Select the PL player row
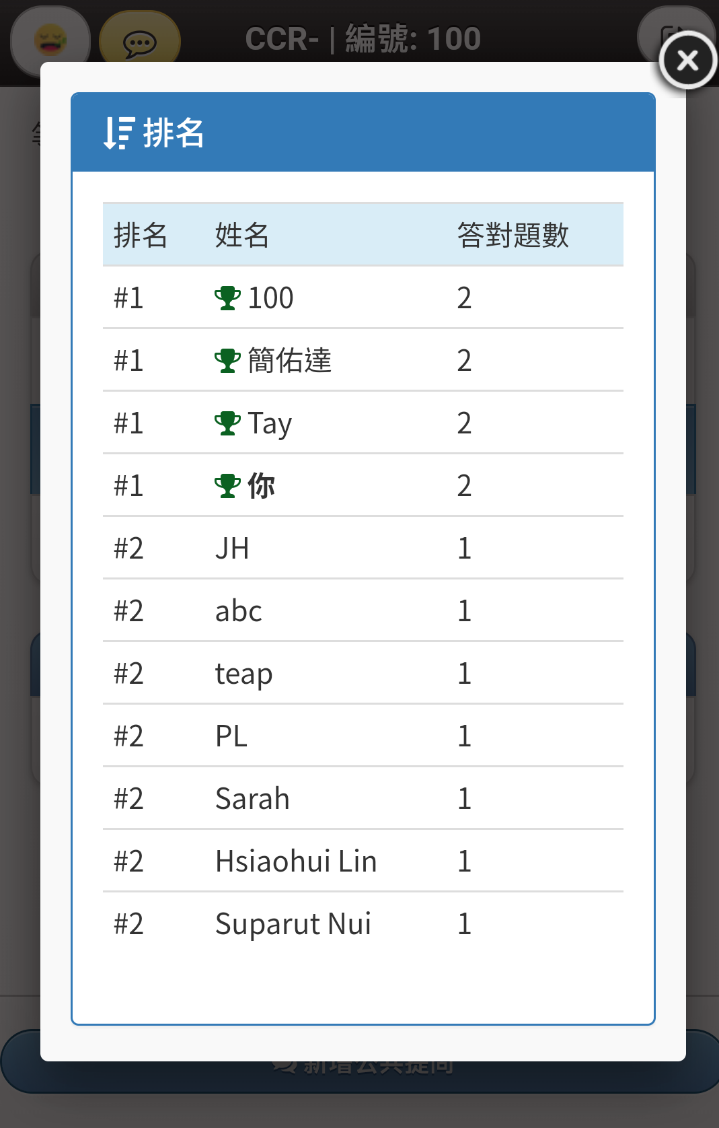This screenshot has height=1128, width=719. pyautogui.click(x=363, y=736)
